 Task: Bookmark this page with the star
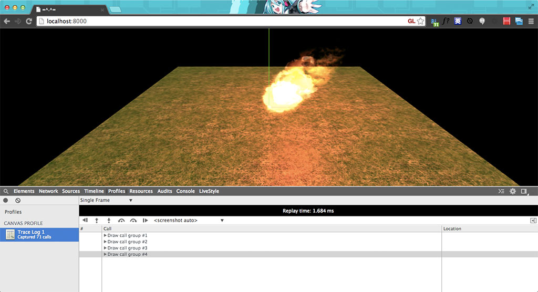(x=420, y=21)
